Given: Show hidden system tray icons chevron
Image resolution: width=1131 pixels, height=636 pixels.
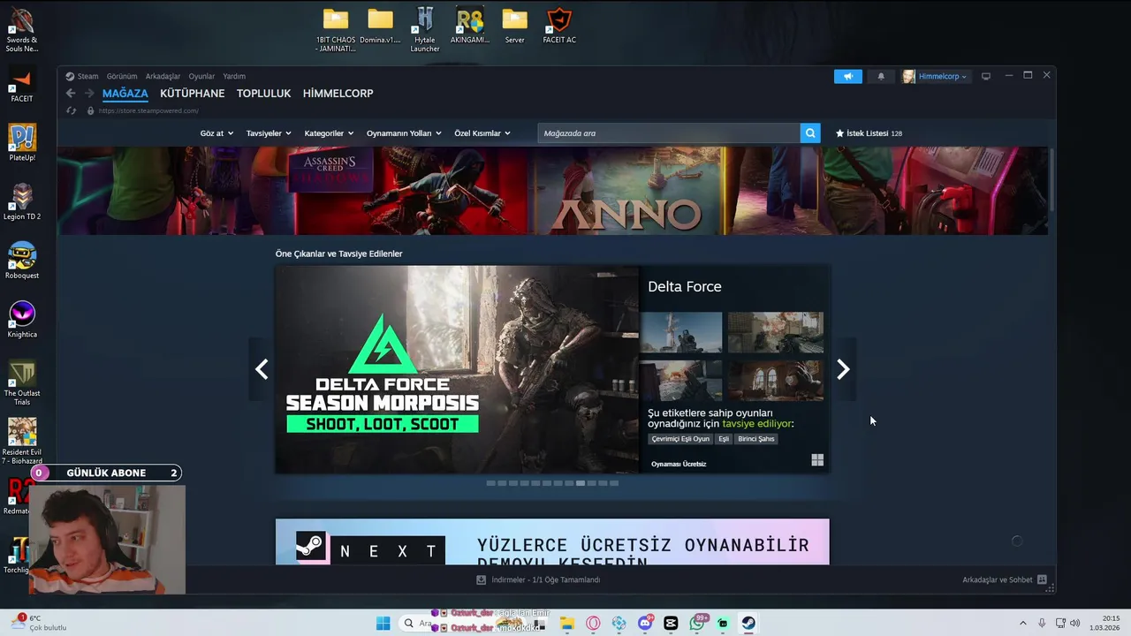Looking at the screenshot, I should click(x=1023, y=623).
